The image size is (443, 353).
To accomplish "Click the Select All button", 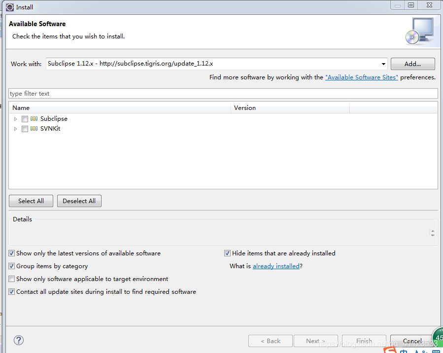I will [31, 201].
